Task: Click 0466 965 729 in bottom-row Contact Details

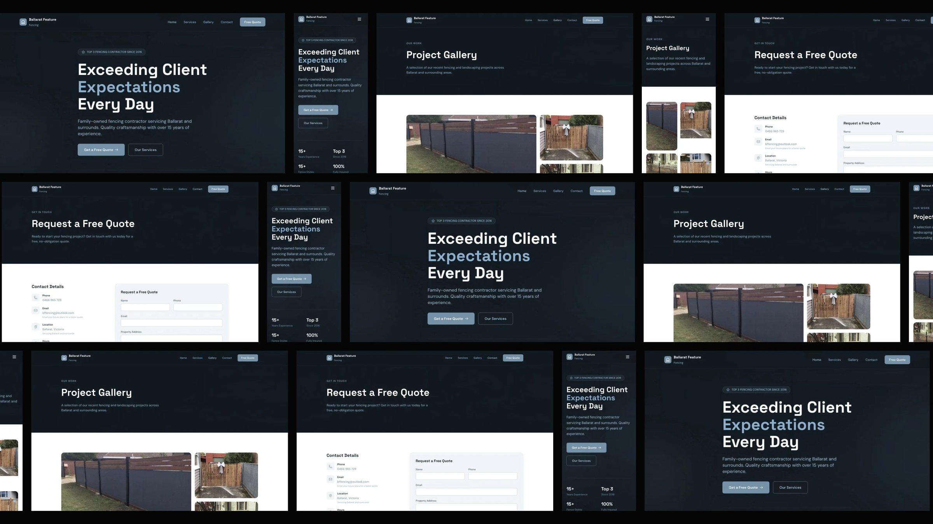Action: (347, 469)
